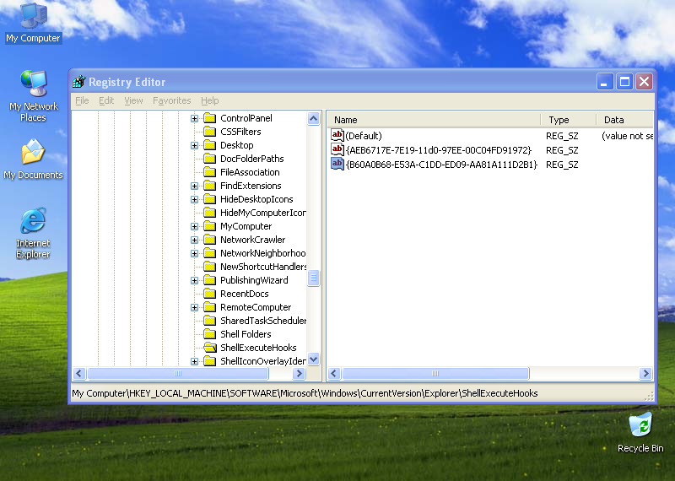Image resolution: width=675 pixels, height=481 pixels.
Task: Open the Favorites menu
Action: [x=172, y=100]
